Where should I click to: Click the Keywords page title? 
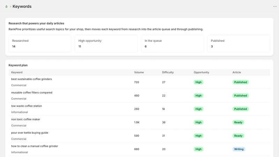(22, 6)
